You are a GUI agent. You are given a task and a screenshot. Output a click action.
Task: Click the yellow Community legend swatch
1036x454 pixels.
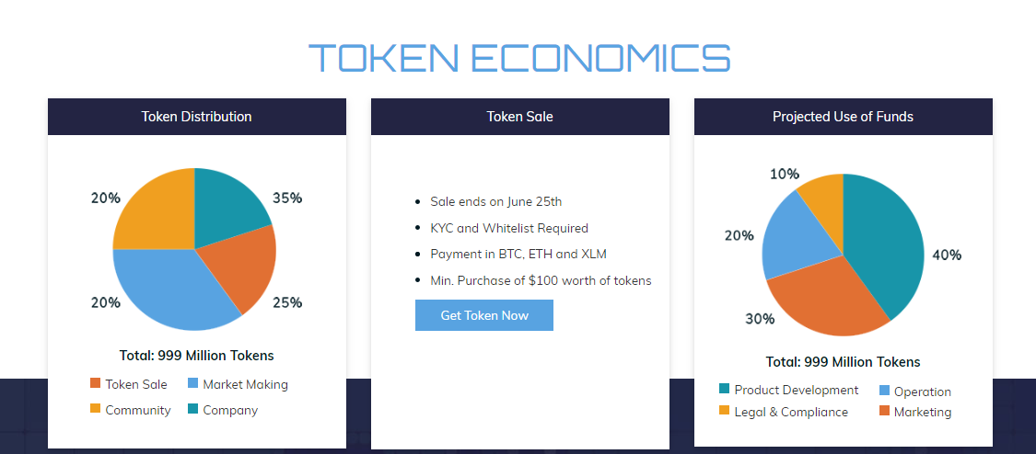(x=95, y=409)
